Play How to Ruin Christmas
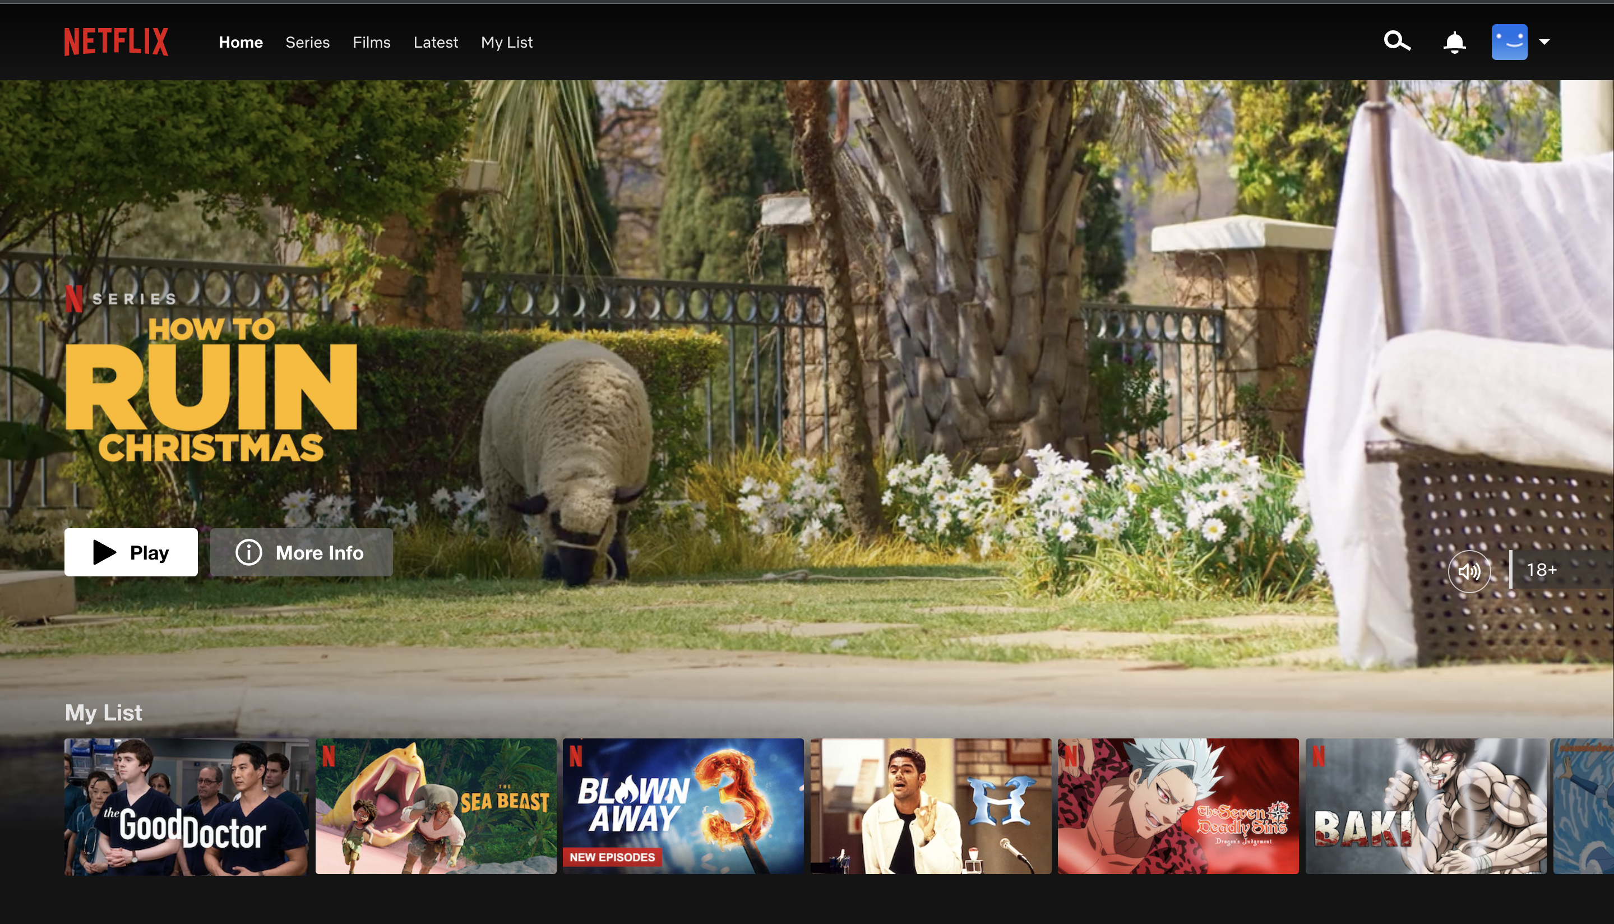This screenshot has width=1614, height=924. click(x=131, y=552)
